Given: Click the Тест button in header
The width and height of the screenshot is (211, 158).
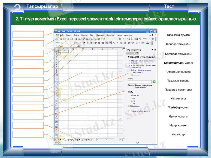Looking at the screenshot, I should coord(169,6).
